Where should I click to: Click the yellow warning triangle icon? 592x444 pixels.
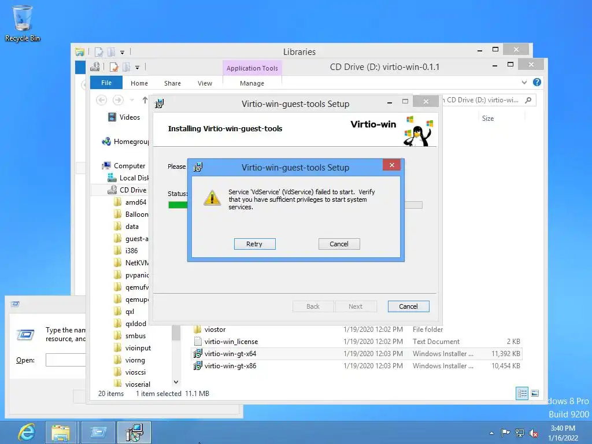[x=212, y=198]
